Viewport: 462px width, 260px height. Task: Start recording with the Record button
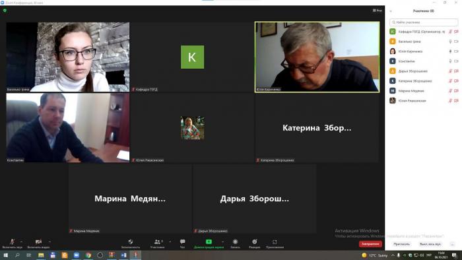(x=235, y=244)
